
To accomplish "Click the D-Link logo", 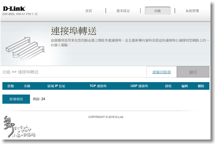I will [x=14, y=9].
